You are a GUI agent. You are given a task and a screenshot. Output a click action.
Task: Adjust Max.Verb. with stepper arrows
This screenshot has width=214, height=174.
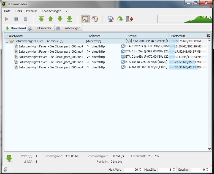[140, 170]
